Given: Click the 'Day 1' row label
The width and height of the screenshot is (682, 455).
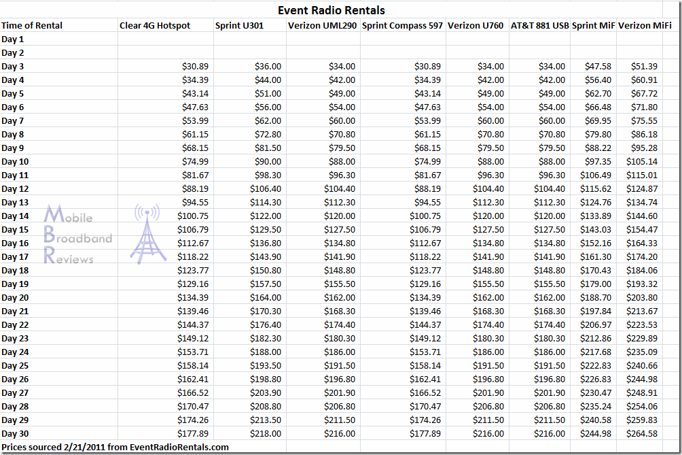Looking at the screenshot, I should pyautogui.click(x=13, y=39).
